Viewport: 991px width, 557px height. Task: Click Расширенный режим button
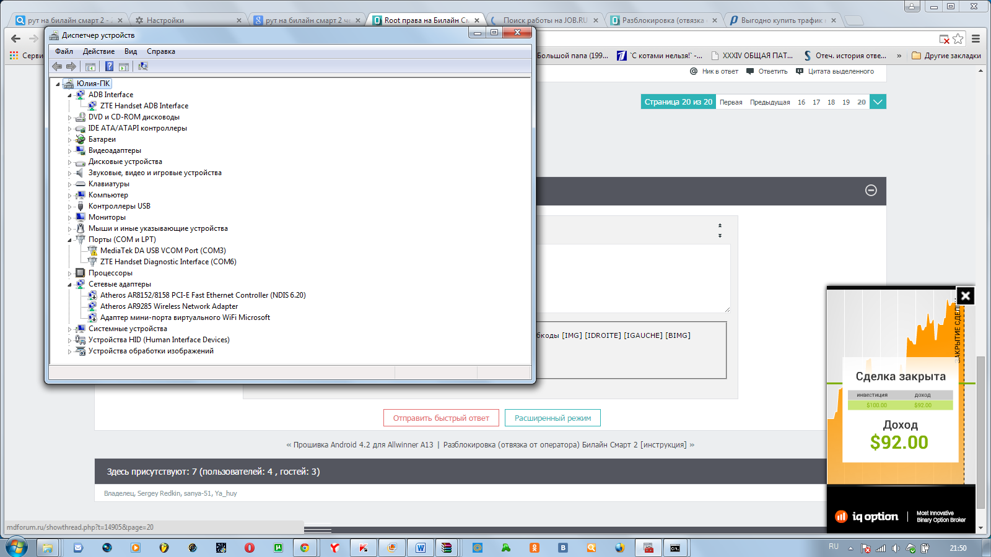(552, 418)
